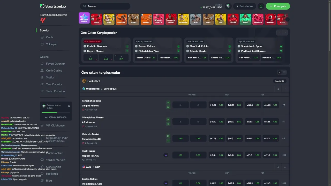Open the Basketbol sport tile

[x=121, y=19]
